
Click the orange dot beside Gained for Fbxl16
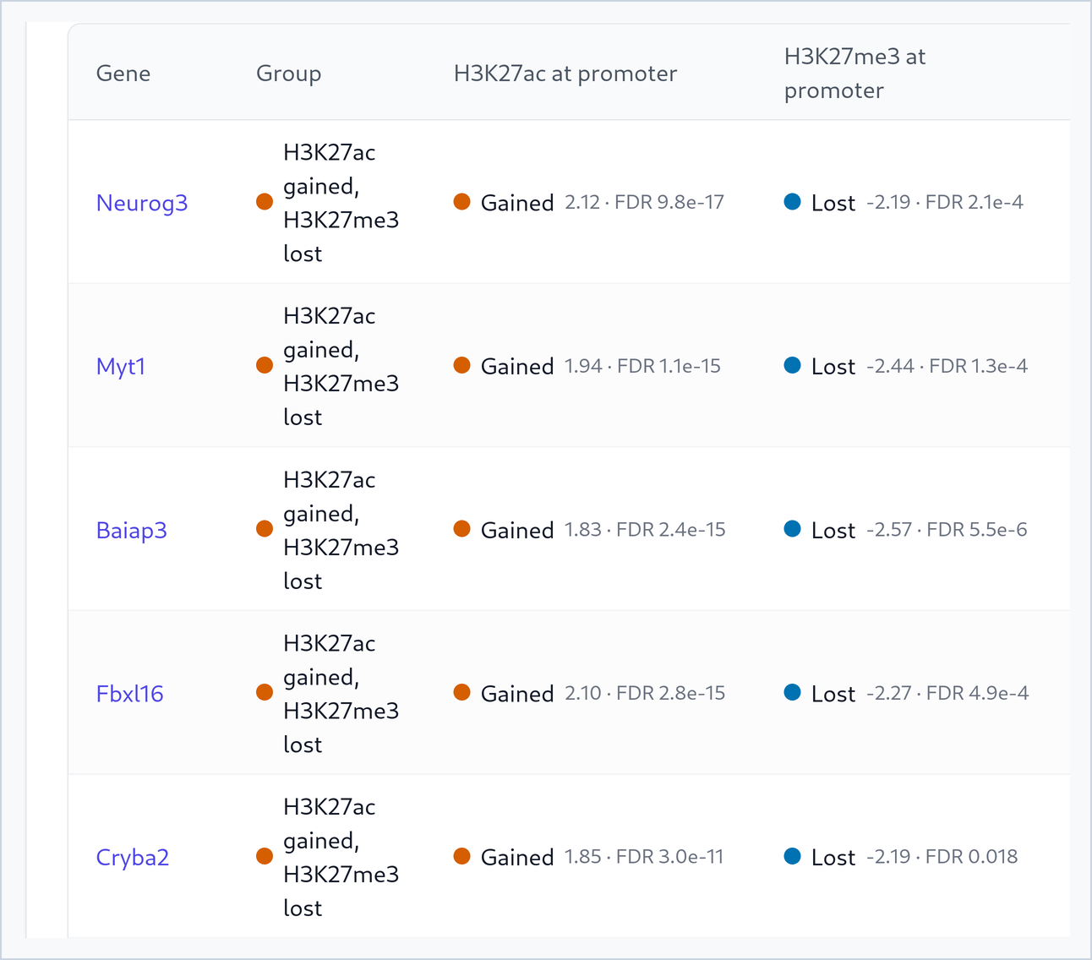(461, 692)
